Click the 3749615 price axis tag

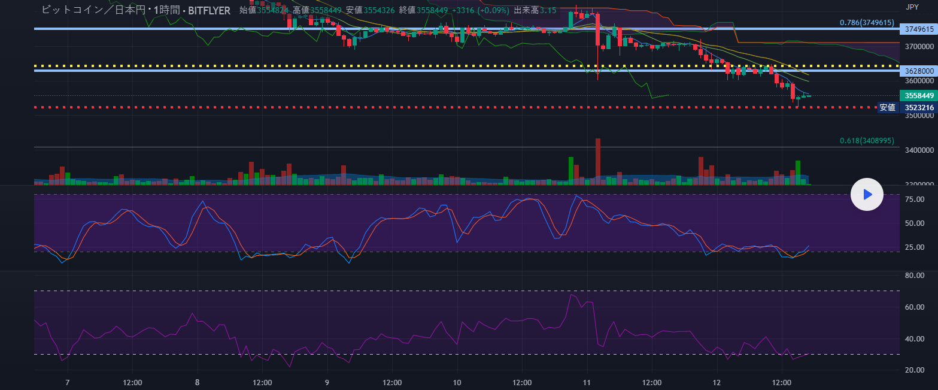point(919,29)
